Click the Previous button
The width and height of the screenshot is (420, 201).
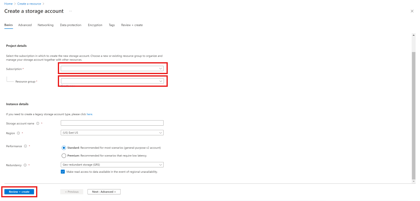point(72,192)
